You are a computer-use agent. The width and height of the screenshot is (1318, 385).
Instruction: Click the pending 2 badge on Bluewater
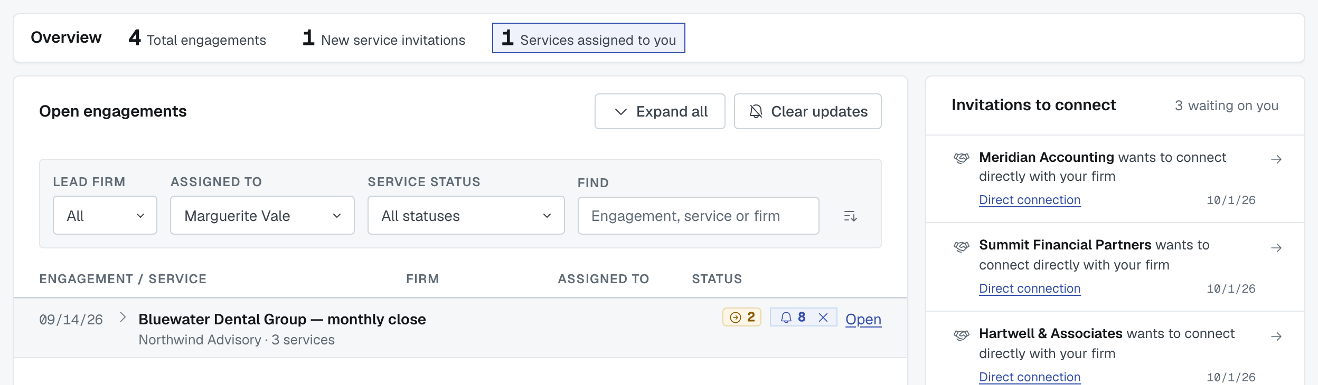(742, 317)
